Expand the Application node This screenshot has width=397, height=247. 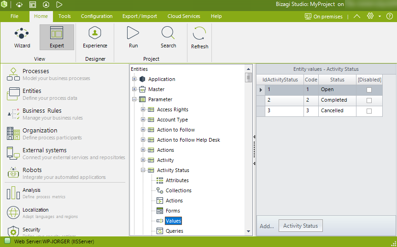[x=134, y=79]
